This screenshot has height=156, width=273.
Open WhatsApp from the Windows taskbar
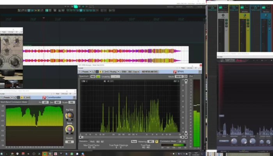click(x=72, y=154)
